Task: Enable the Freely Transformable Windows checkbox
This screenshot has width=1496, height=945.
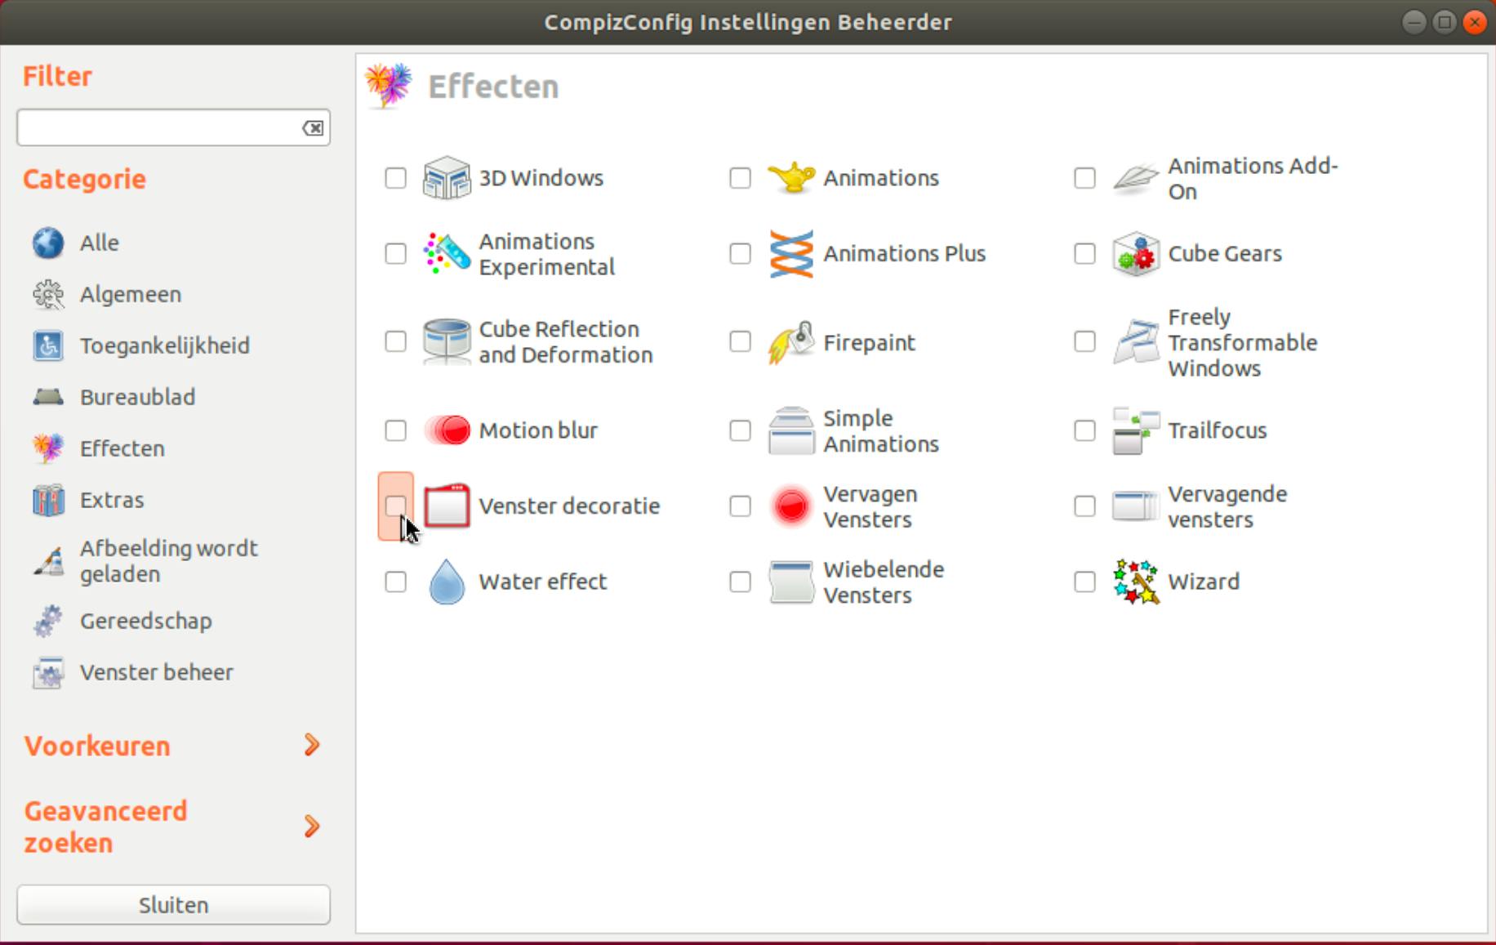Action: 1084,341
